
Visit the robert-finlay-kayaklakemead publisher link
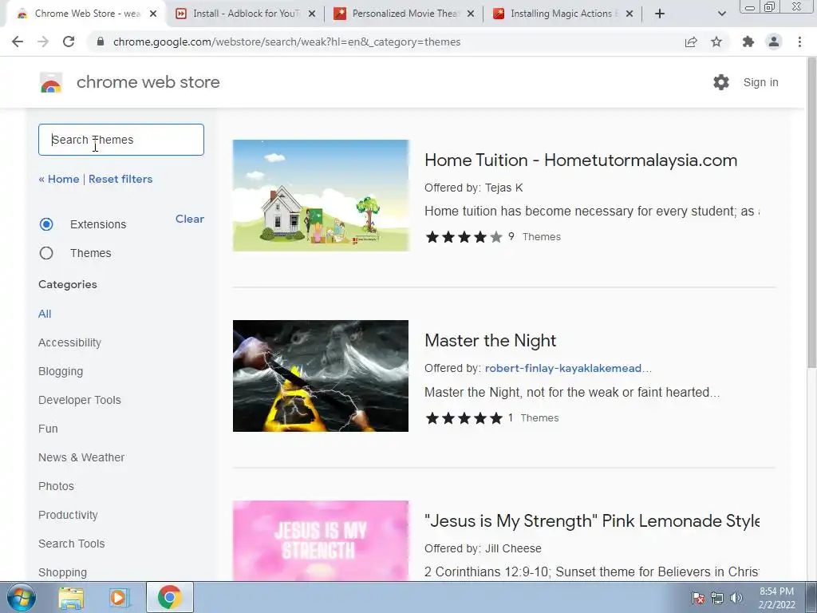pyautogui.click(x=568, y=368)
